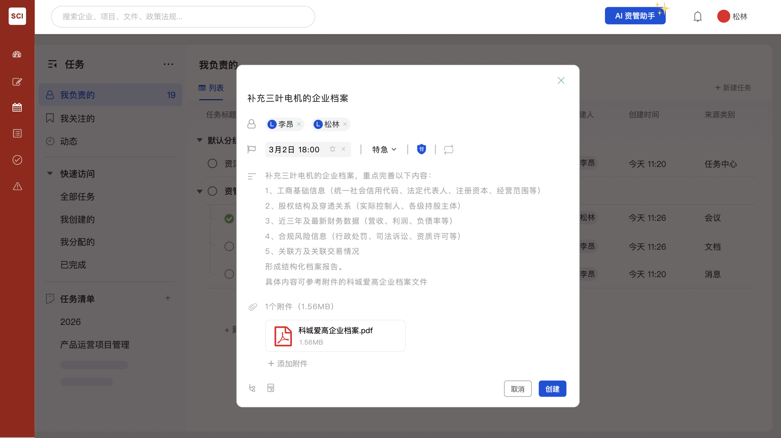Open the 任务 panel more options menu

pos(168,64)
